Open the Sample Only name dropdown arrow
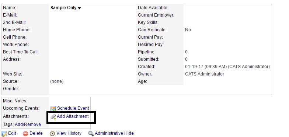289x137 pixels. coord(80,8)
